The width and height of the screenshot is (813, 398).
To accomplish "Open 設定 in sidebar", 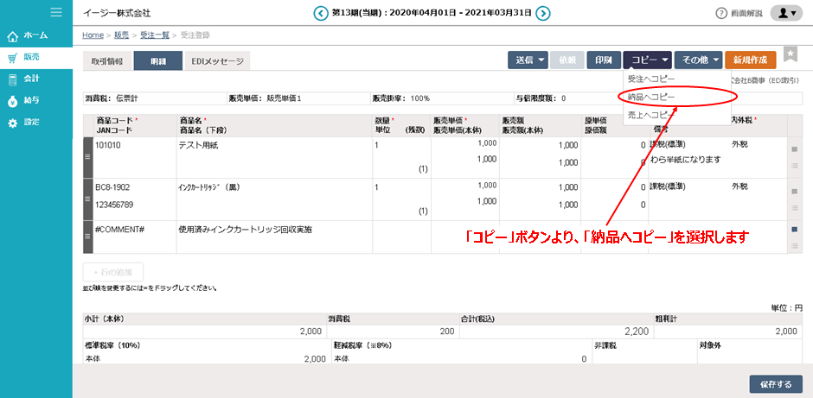I will [x=36, y=123].
